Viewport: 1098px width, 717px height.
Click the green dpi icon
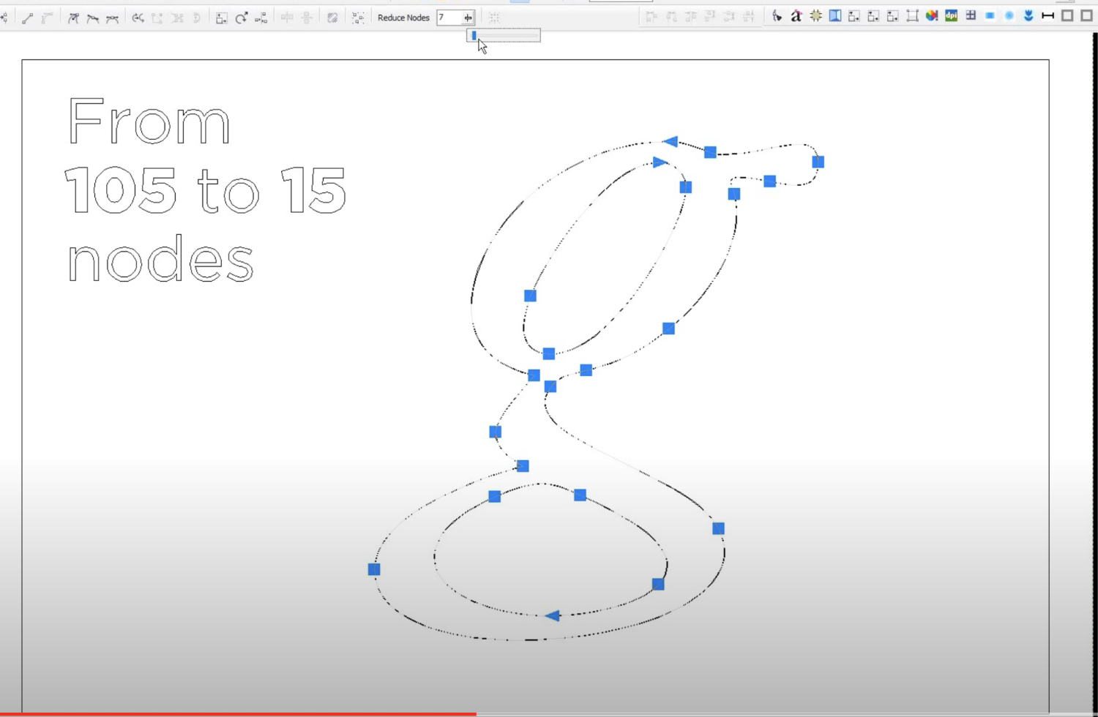pyautogui.click(x=952, y=15)
